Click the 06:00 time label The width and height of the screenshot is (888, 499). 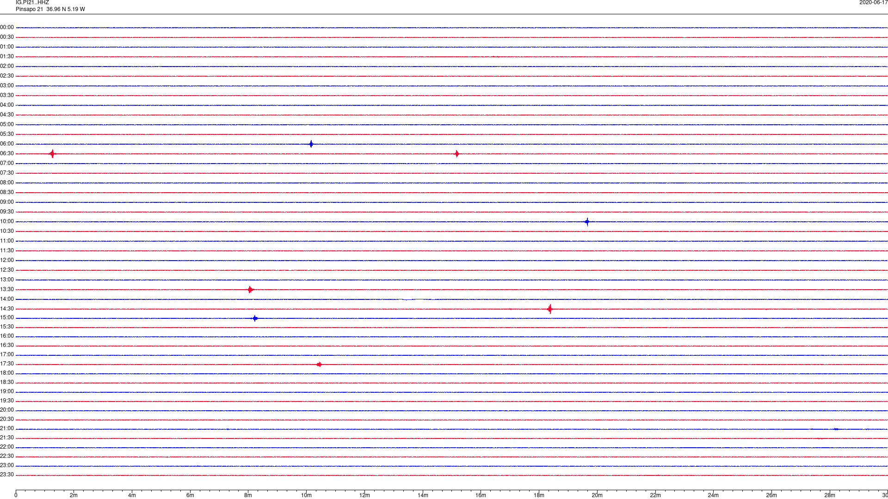7,144
